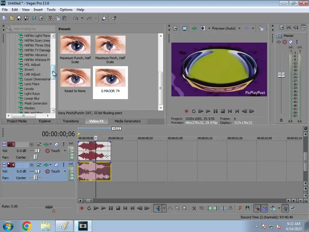This screenshot has width=309, height=232.
Task: Open the edit tool selection dropdown arrow
Action: coord(164,208)
